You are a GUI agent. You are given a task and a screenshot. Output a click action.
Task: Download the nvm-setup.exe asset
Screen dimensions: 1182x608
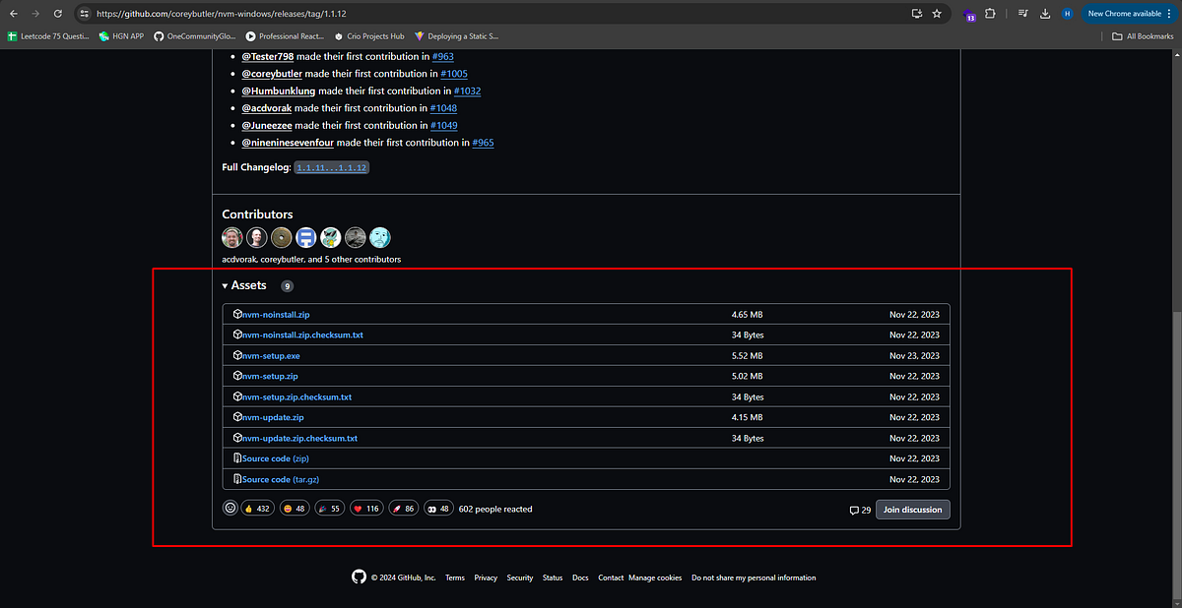click(x=270, y=355)
